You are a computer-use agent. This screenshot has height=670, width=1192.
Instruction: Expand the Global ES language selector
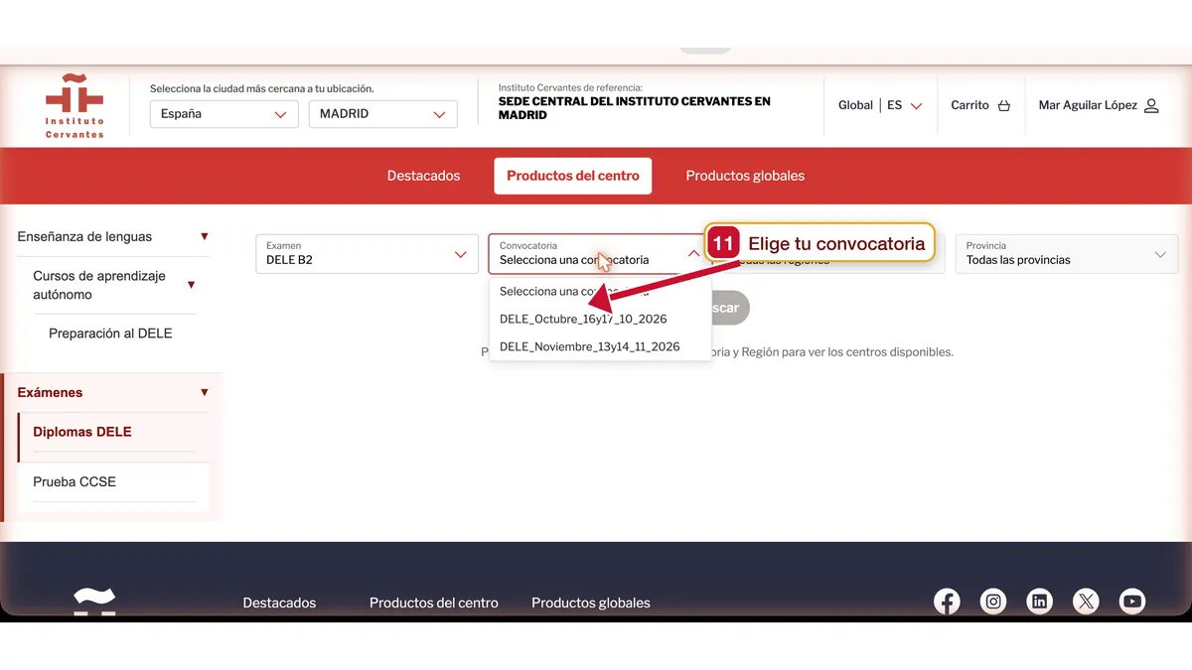tap(880, 105)
